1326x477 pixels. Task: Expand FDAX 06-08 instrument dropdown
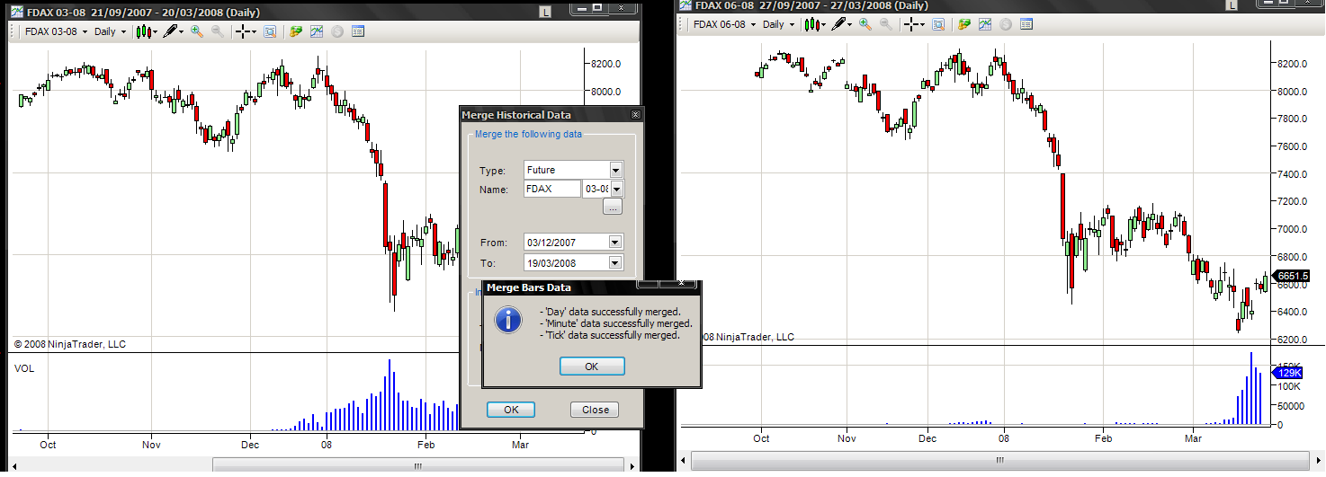pos(753,25)
